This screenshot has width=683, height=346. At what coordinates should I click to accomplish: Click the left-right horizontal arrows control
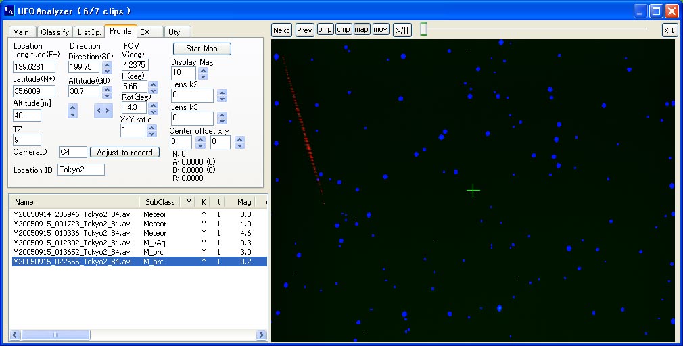(103, 111)
